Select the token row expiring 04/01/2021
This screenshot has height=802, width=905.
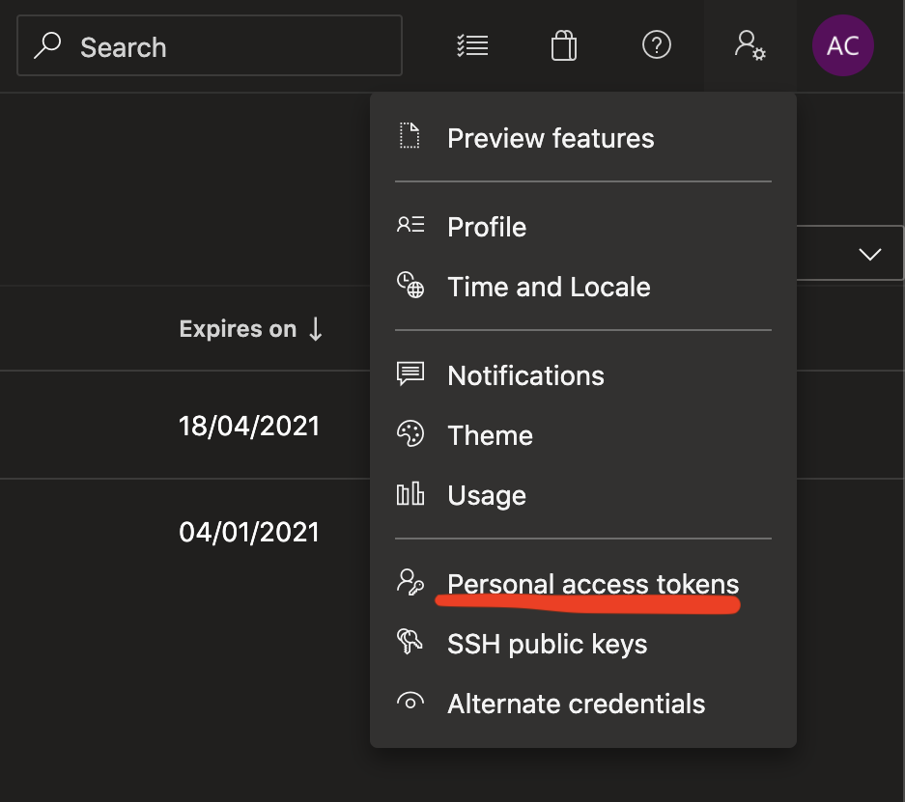tap(184, 532)
